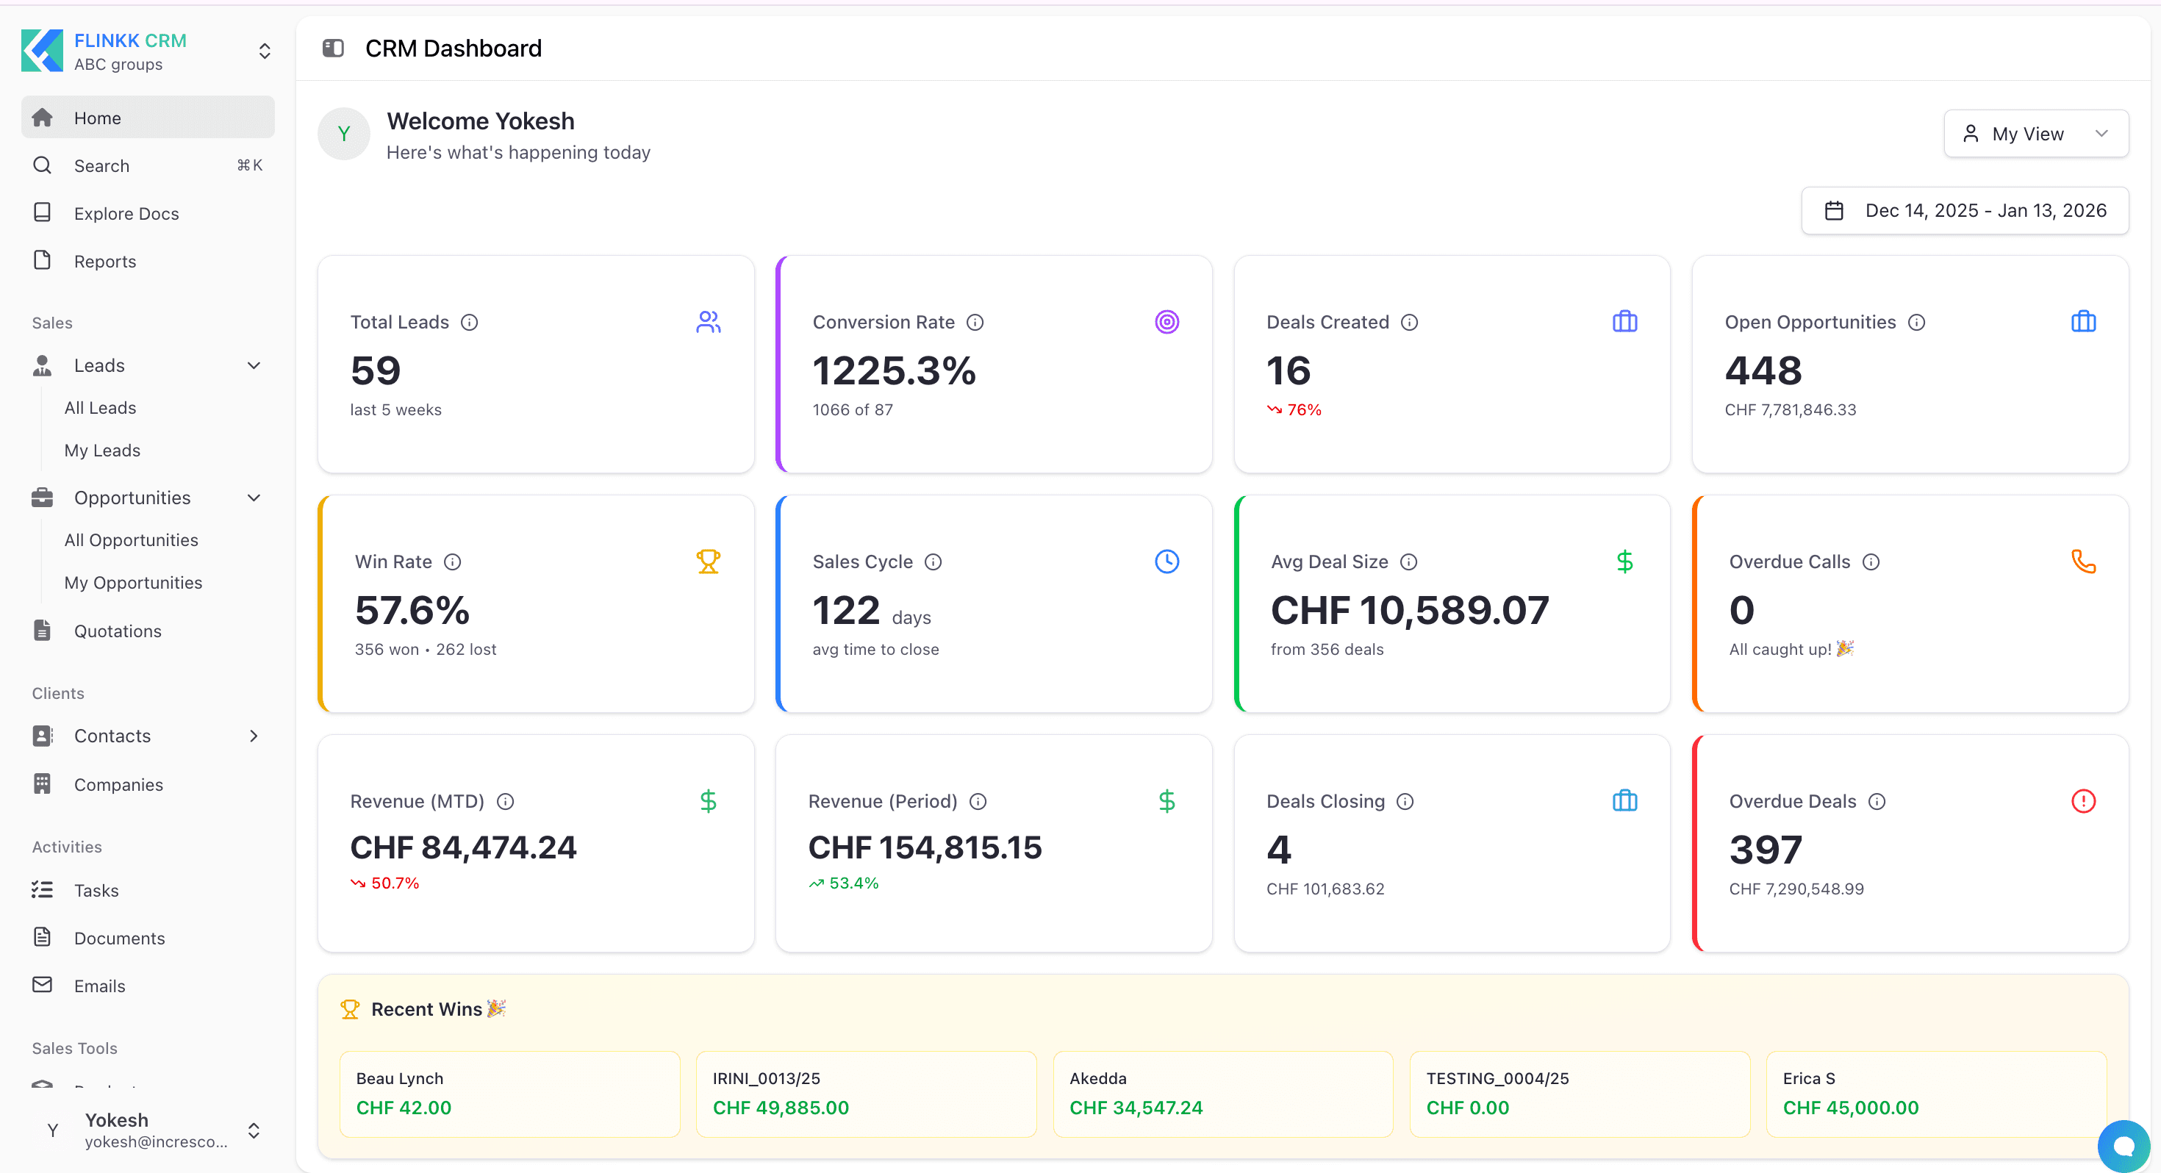Open Companies page
2161x1173 pixels.
click(148, 784)
